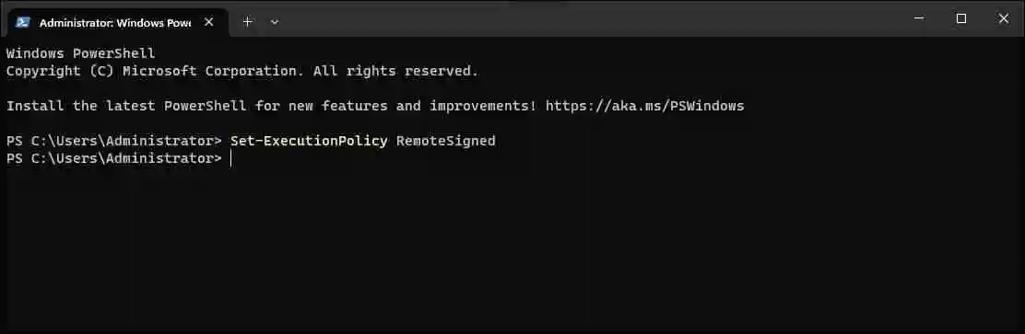Click the second PS C:\Users\Administrator> prompt

point(113,158)
